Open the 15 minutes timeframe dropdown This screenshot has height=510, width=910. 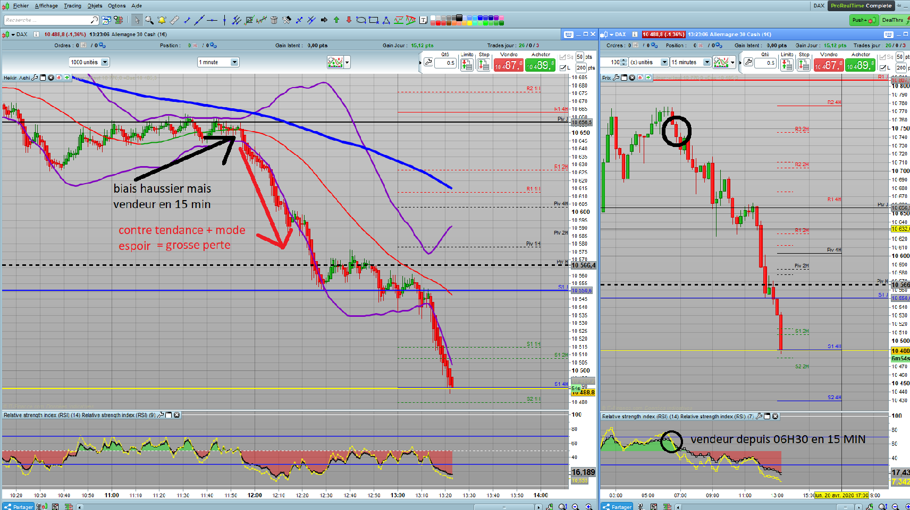tap(690, 62)
